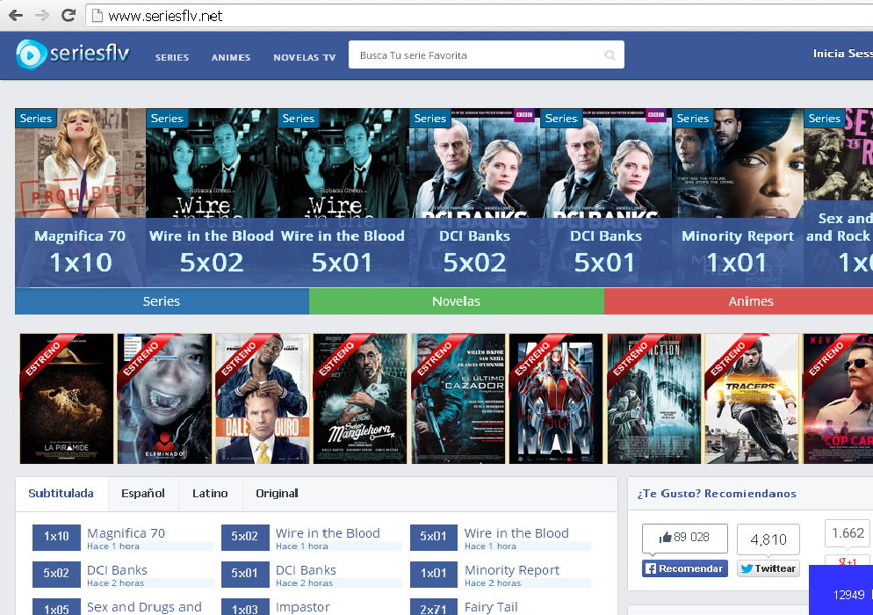Switch to the Español tab
The width and height of the screenshot is (873, 615).
click(x=143, y=493)
